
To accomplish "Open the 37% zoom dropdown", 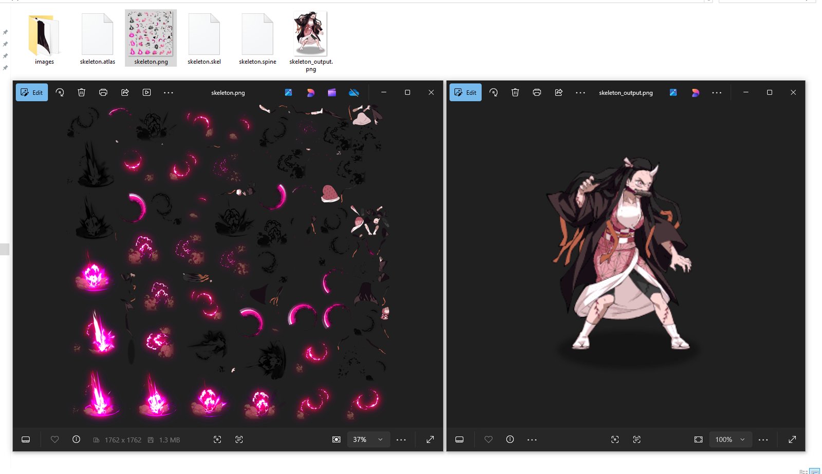I will click(368, 440).
